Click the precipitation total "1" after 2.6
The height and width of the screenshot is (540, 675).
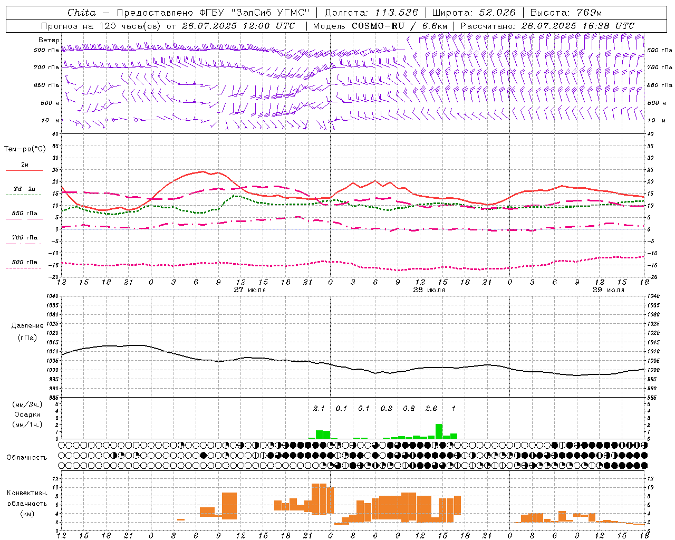(x=454, y=409)
